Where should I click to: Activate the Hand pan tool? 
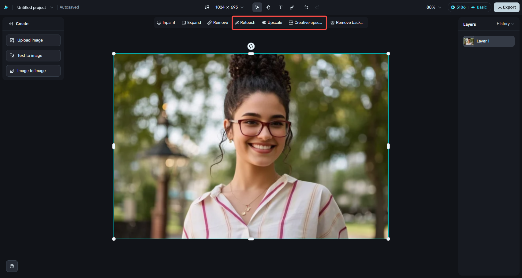click(269, 7)
